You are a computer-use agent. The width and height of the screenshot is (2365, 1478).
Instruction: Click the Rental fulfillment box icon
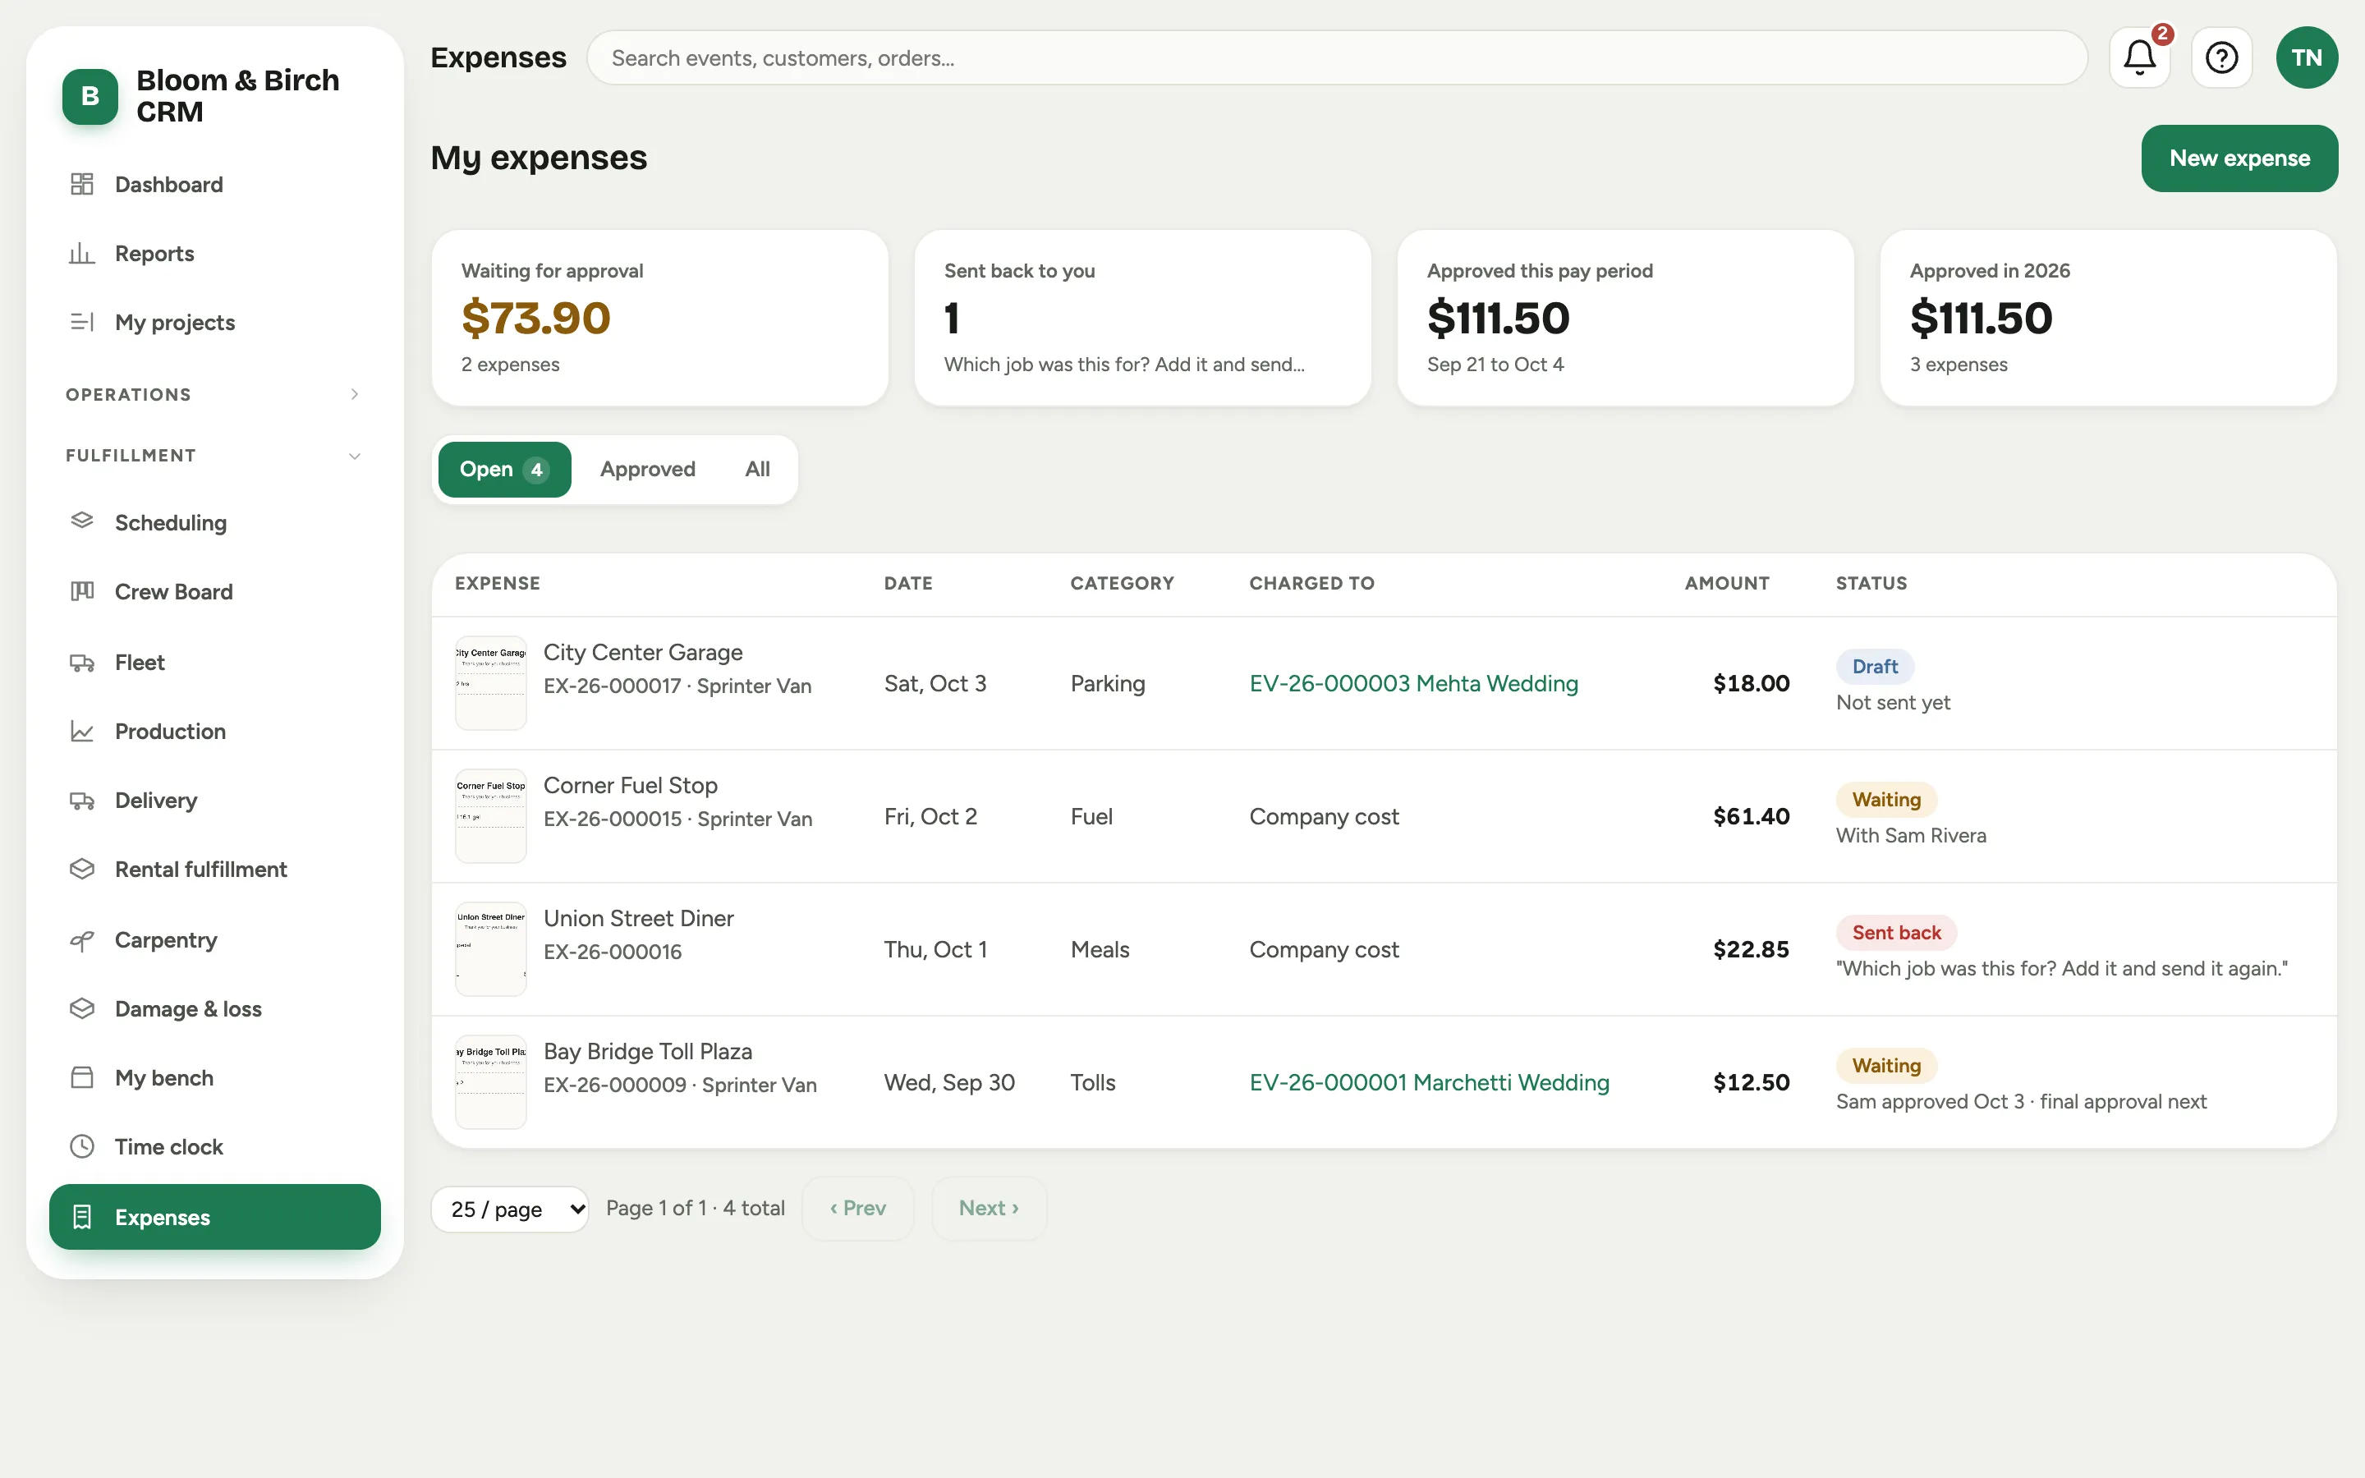[82, 869]
